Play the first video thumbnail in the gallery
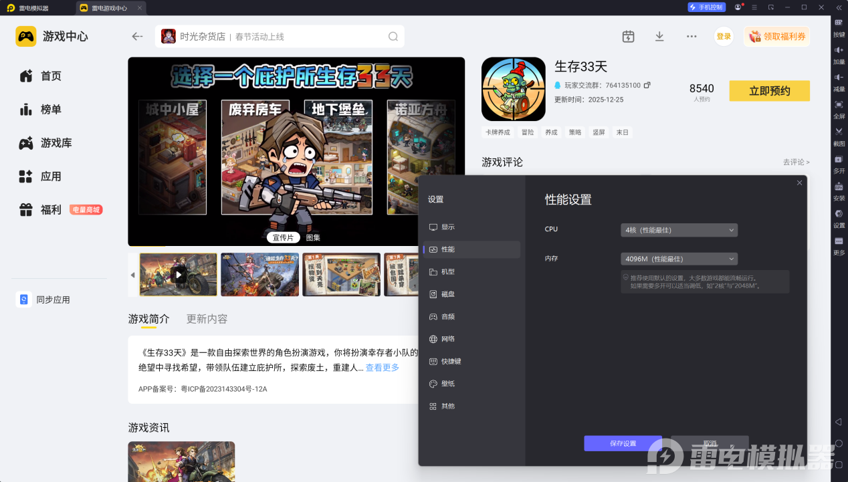 tap(179, 275)
